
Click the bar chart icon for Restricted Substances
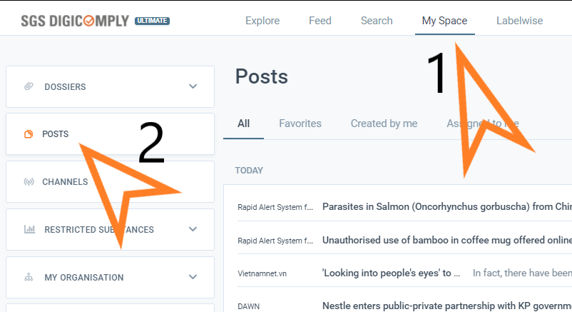[x=29, y=230]
